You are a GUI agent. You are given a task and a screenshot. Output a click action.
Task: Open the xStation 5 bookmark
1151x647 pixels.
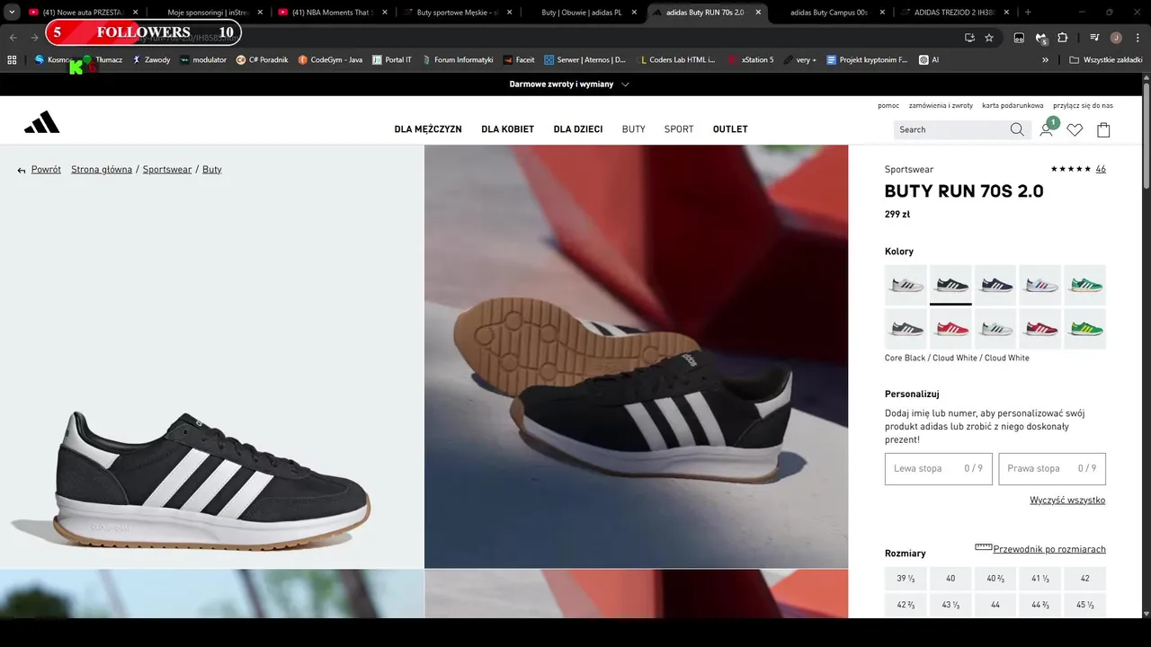[x=751, y=59]
